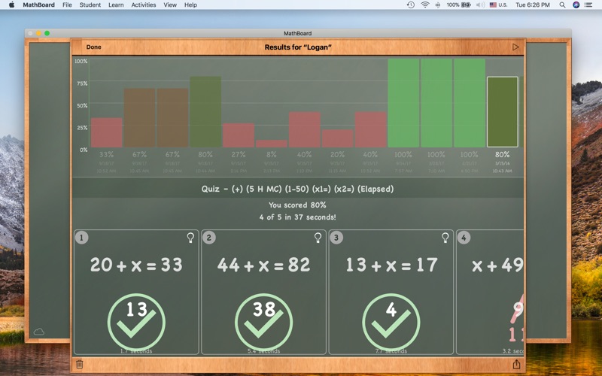Click the 'You scored 80%' text
Viewport: 602px width, 376px height.
(297, 205)
